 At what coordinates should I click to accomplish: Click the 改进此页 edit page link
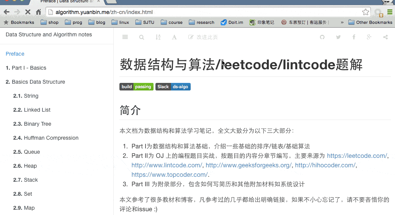pyautogui.click(x=203, y=37)
